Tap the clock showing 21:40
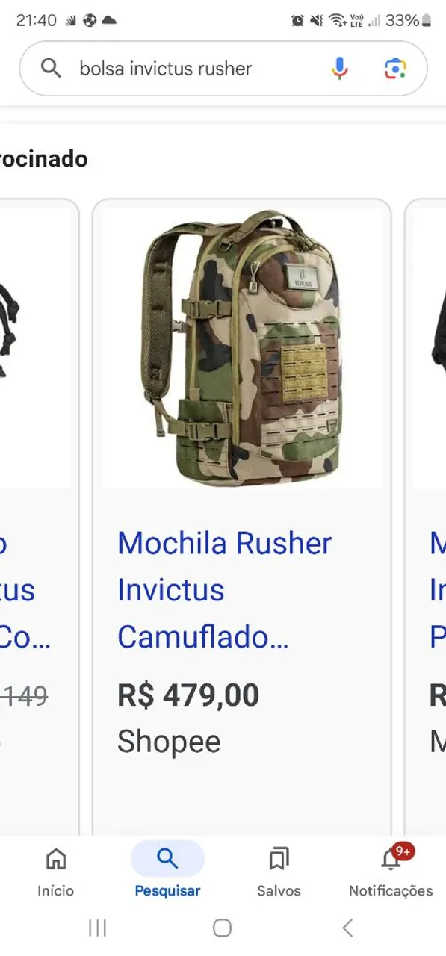This screenshot has height=956, width=446. coord(36,20)
